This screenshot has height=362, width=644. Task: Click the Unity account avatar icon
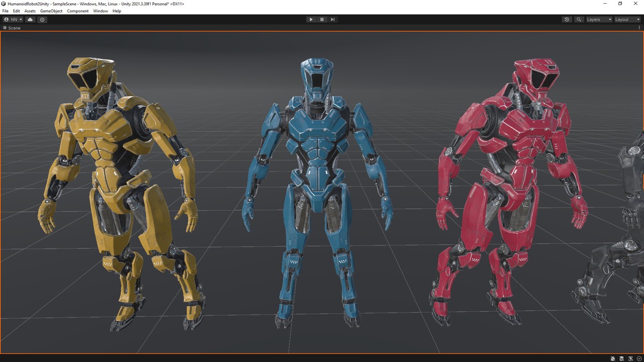point(6,19)
